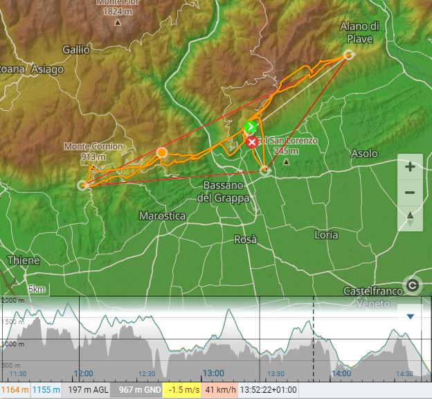The height and width of the screenshot is (399, 432).
Task: Click the 12:30 label on timeline
Action: pyautogui.click(x=147, y=373)
